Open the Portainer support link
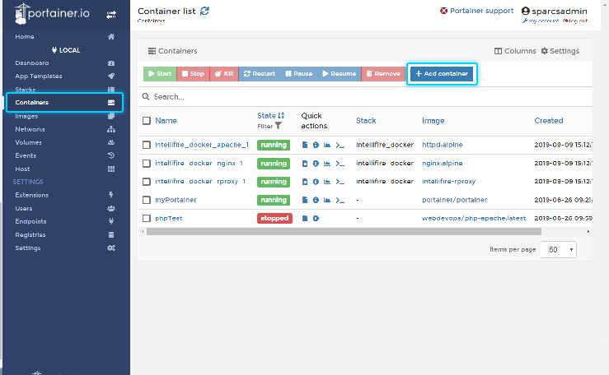This screenshot has height=375, width=609. pos(476,11)
